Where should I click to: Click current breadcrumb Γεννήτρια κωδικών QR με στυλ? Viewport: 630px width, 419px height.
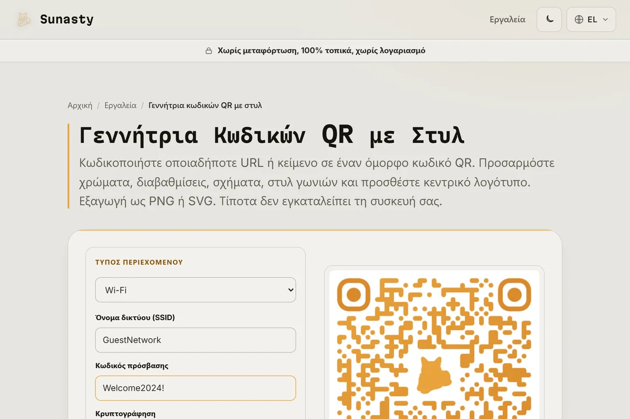205,105
